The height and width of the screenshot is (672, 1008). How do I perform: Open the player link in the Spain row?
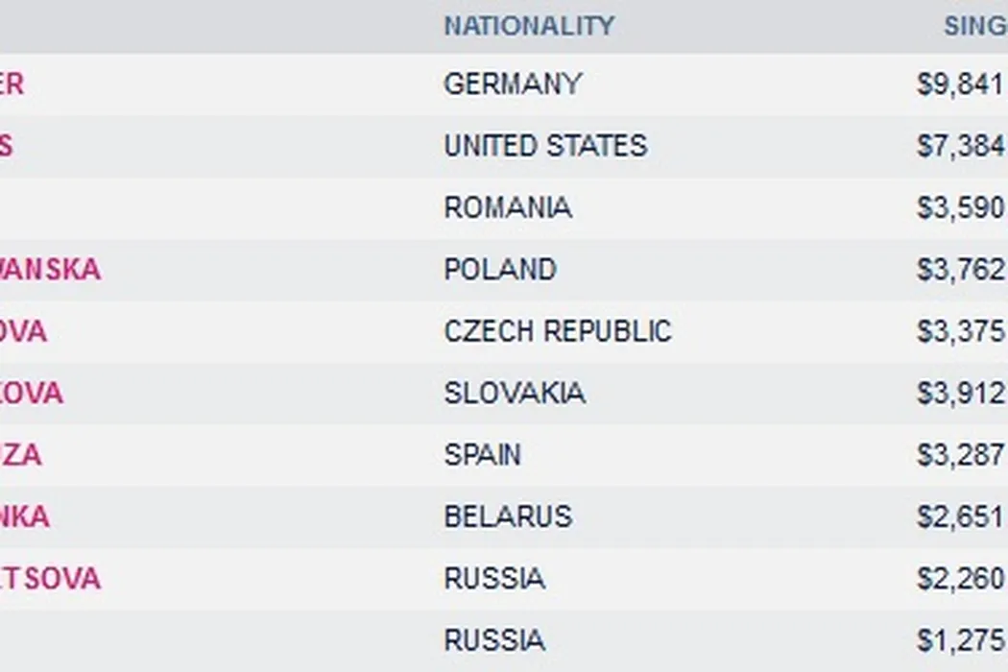coord(20,455)
